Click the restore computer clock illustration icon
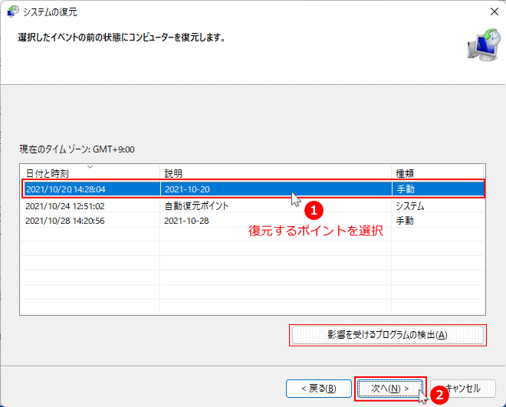This screenshot has width=506, height=407. [484, 44]
